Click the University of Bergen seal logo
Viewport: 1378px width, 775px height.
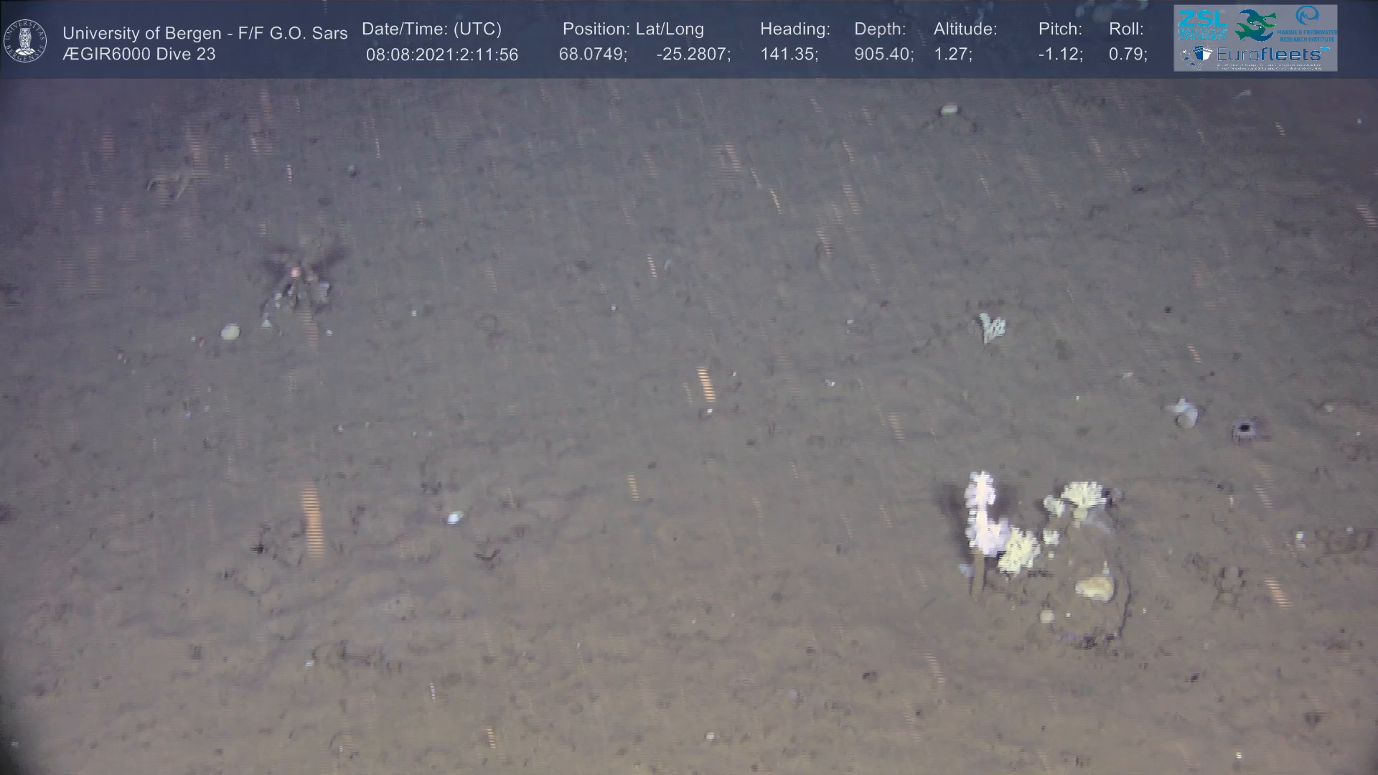[x=25, y=41]
